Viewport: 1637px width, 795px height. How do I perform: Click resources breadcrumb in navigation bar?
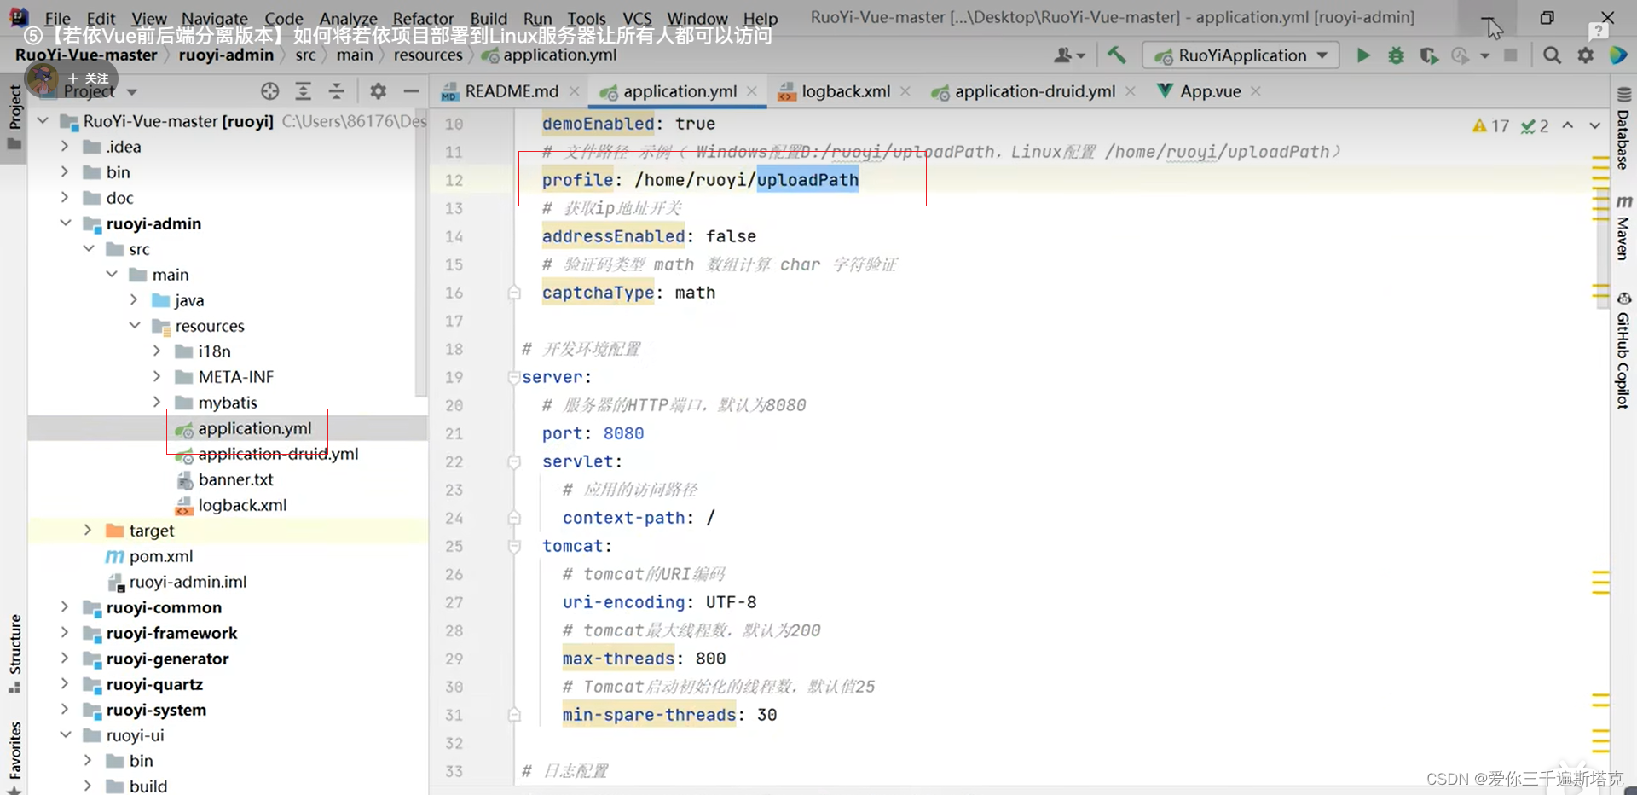428,55
